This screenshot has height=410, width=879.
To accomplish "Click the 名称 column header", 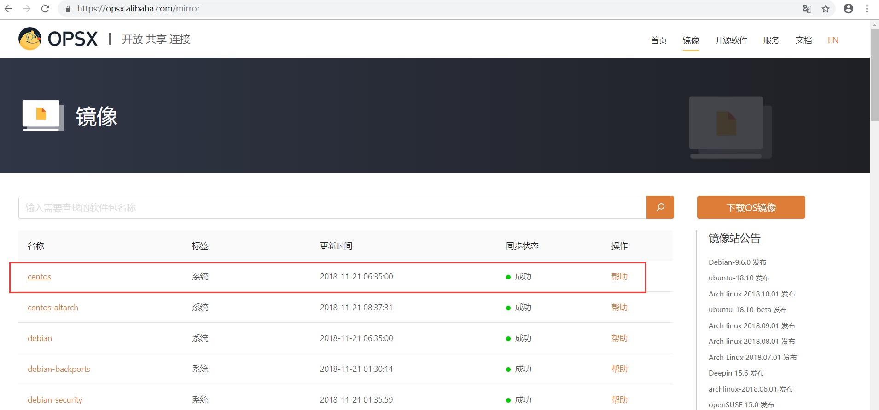I will (36, 246).
